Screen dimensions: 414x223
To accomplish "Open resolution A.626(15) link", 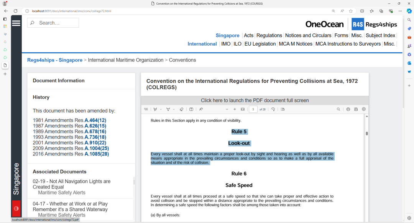I will pyautogui.click(x=95, y=126).
